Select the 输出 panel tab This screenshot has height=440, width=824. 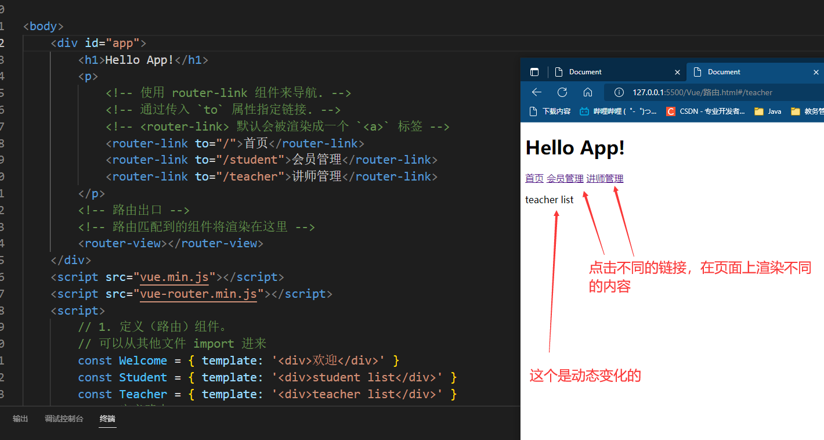20,419
